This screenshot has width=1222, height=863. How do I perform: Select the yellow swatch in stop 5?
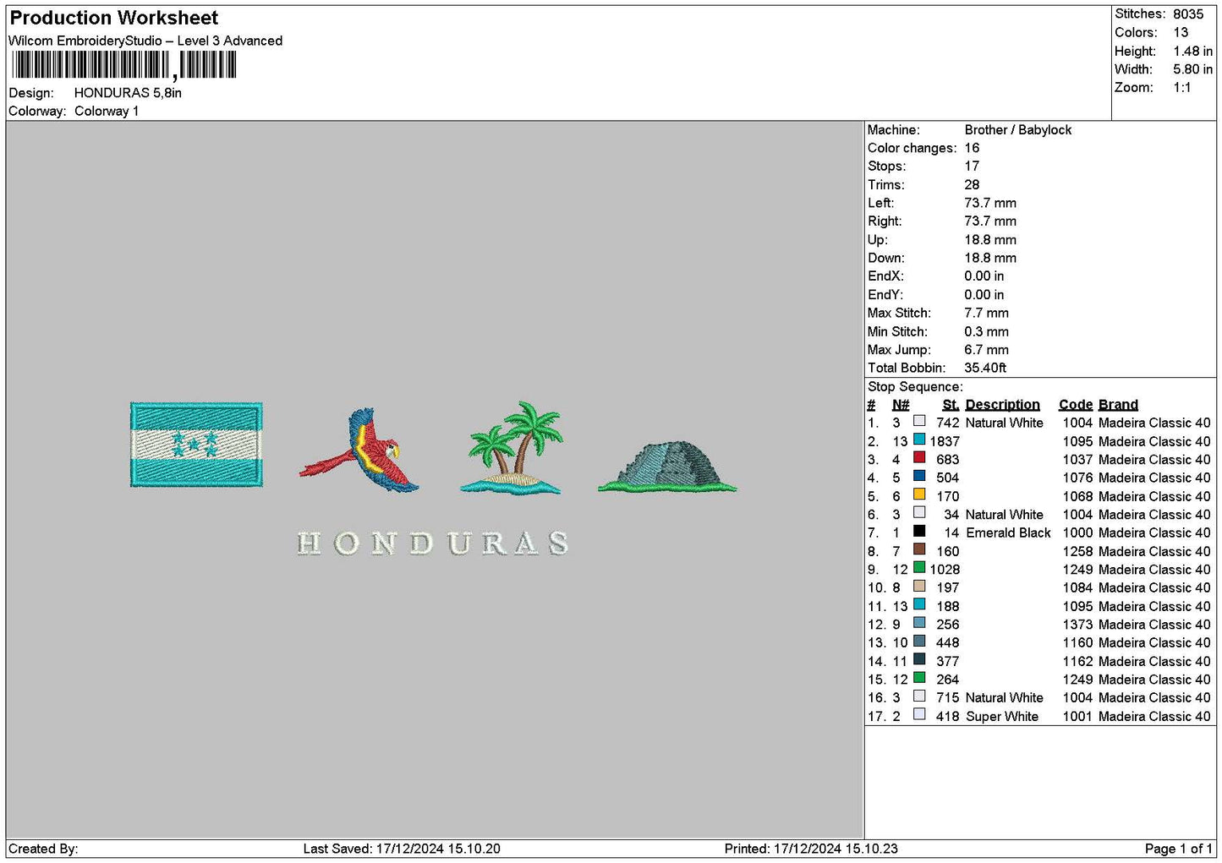[x=919, y=494]
